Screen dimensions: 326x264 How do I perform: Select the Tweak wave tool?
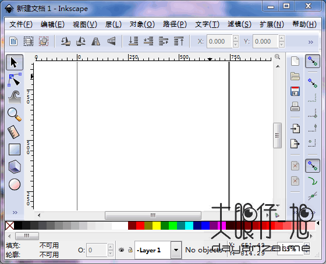pos(15,97)
